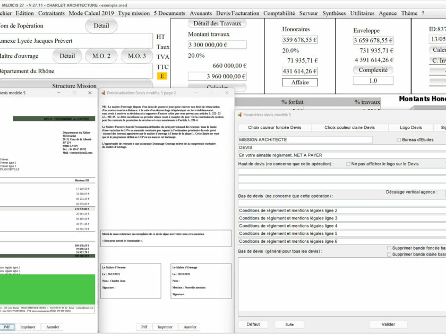Click Annuler in Prévisualisation page 2 window
Image resolution: width=446 pixels, height=334 pixels.
(190, 327)
